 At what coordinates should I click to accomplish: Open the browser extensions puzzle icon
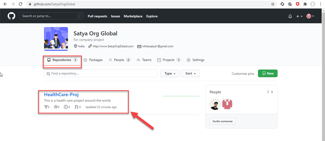click(x=305, y=4)
